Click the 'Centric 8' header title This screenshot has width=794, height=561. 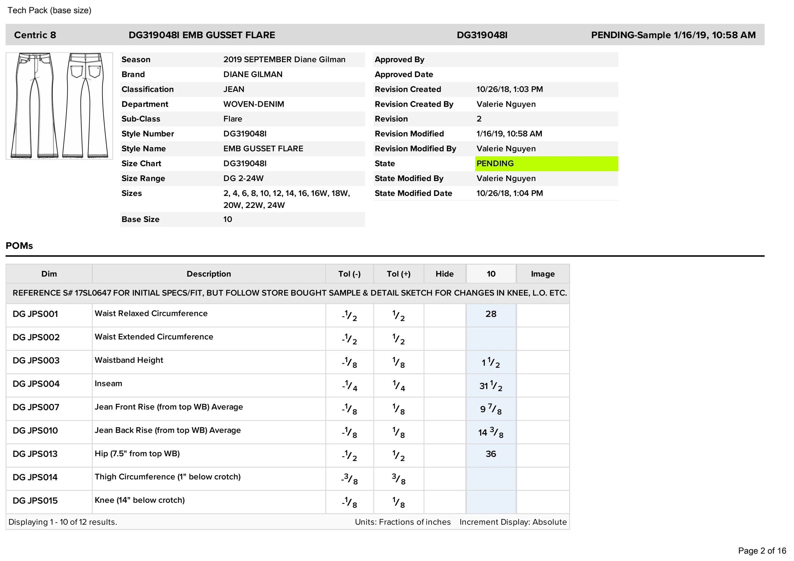click(35, 35)
